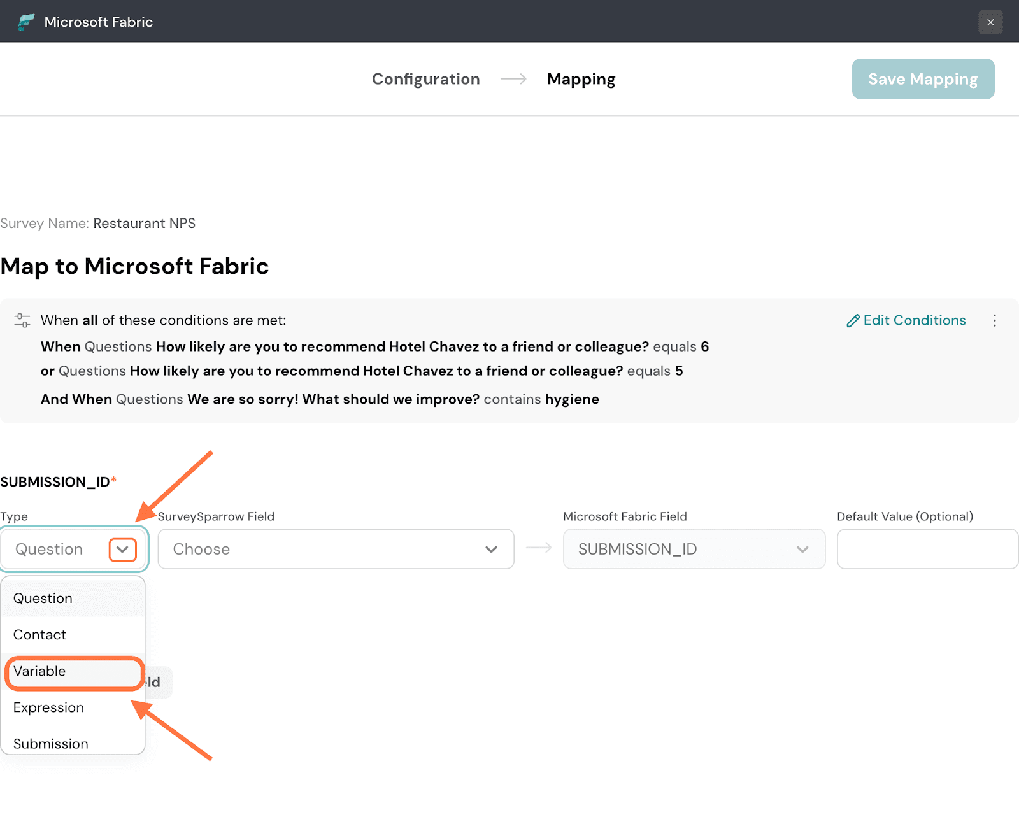This screenshot has width=1019, height=831.
Task: Go back to the Configuration step
Action: [425, 79]
